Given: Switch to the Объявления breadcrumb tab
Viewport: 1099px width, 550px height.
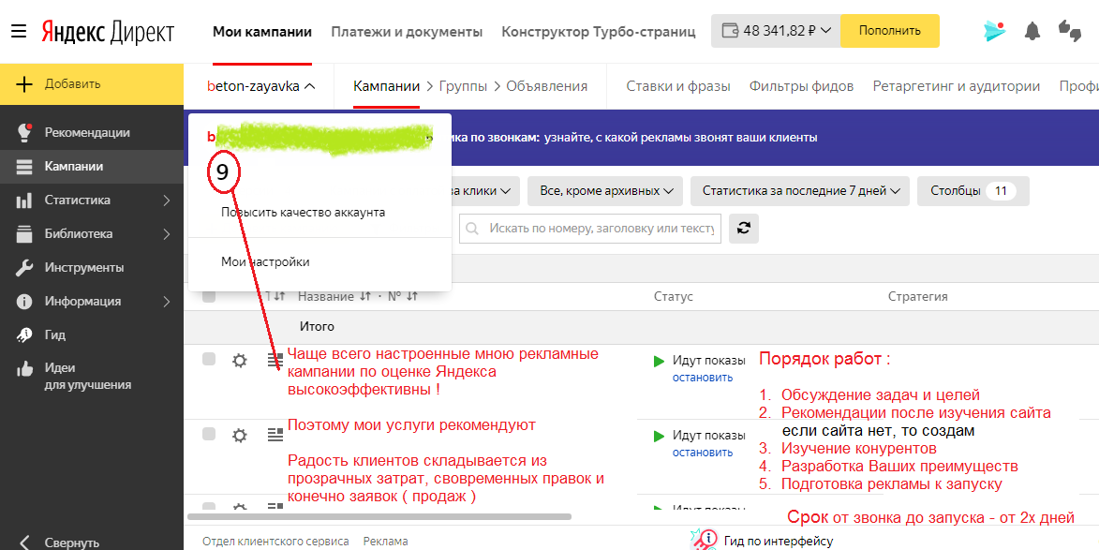Looking at the screenshot, I should (x=547, y=86).
